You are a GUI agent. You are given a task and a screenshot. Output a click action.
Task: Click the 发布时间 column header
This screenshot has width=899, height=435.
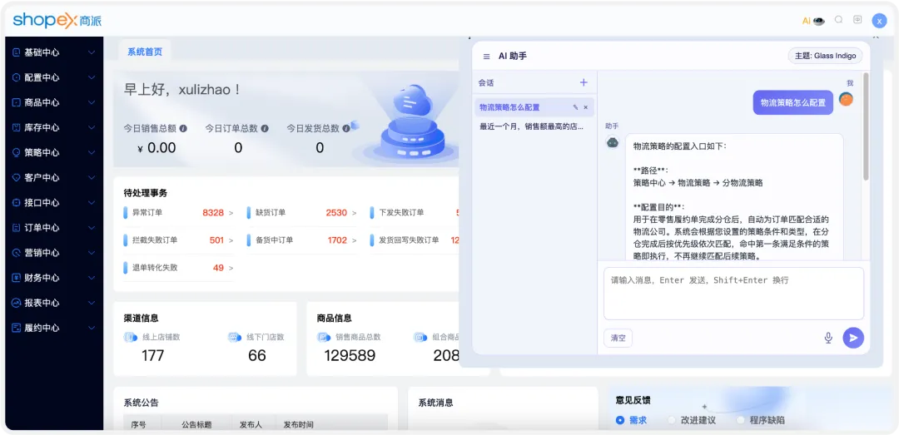pos(298,425)
